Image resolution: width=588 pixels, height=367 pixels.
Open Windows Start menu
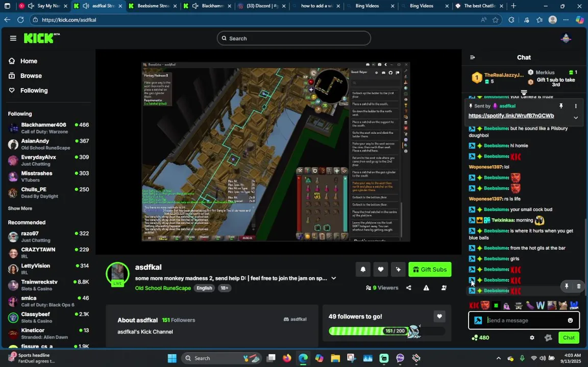[172, 358]
